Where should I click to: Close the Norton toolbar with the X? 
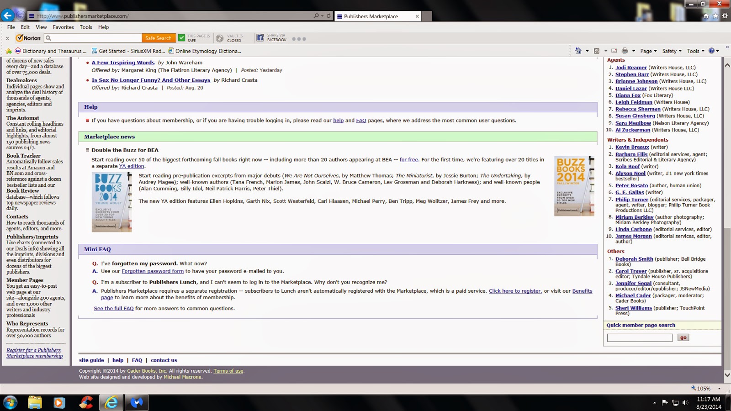tap(7, 38)
